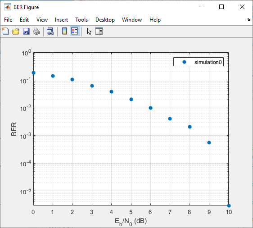253x228 pixels.
Task: Click the 10^0 y-axis tick label
Action: 26,53
